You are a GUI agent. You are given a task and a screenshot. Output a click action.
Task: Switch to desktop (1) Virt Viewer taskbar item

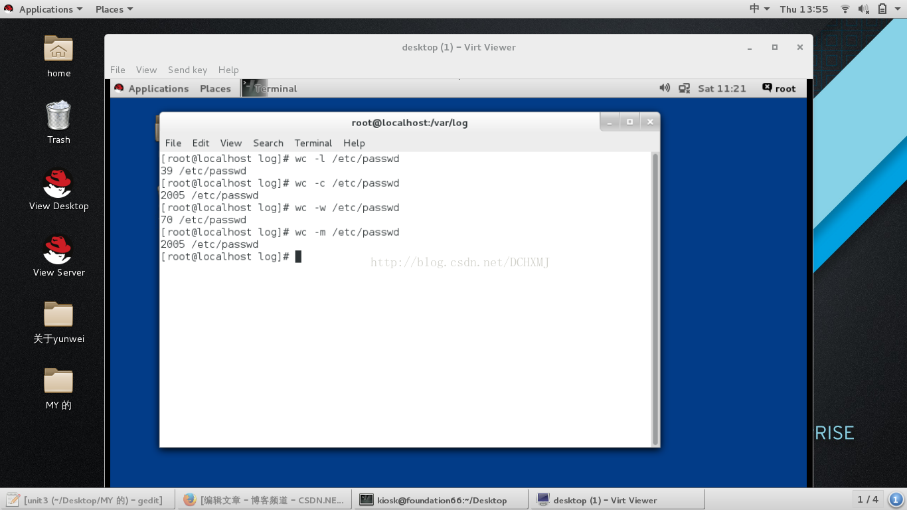click(618, 500)
